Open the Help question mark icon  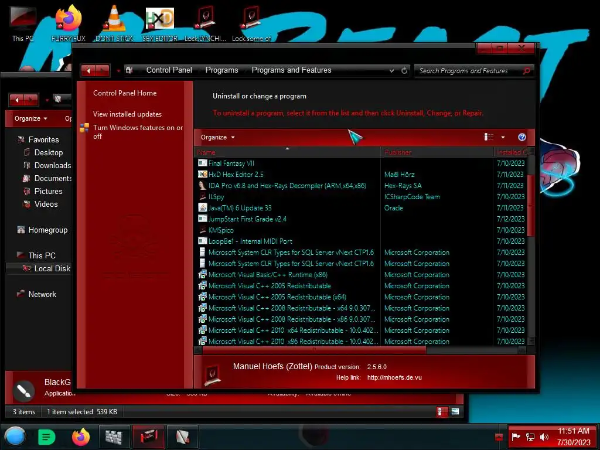pyautogui.click(x=522, y=137)
